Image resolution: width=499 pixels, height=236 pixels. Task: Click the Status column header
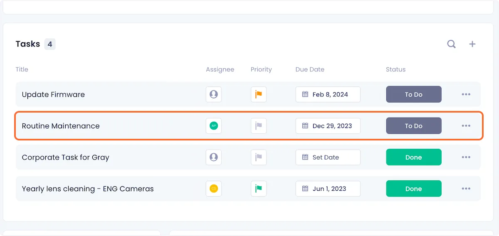(x=395, y=69)
